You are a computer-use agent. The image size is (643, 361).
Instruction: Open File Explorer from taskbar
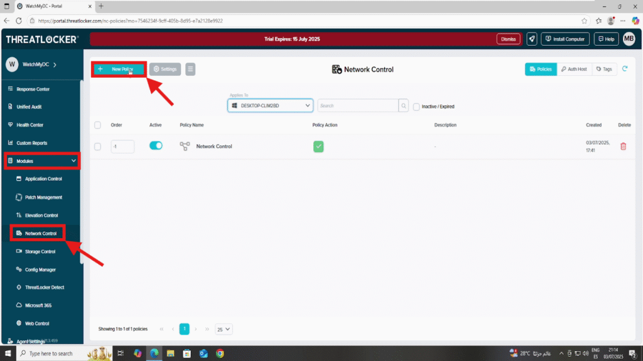(x=171, y=353)
